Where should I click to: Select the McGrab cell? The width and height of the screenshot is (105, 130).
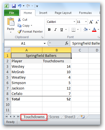[x=26, y=72]
